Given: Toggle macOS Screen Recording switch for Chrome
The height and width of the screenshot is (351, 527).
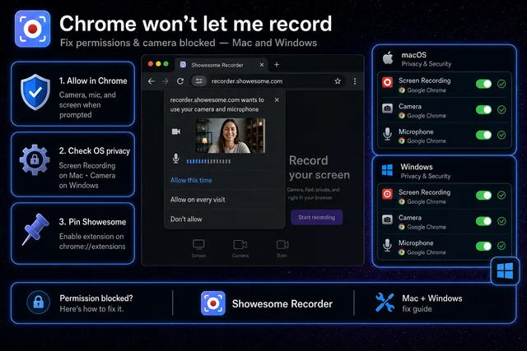Looking at the screenshot, I should pos(483,84).
